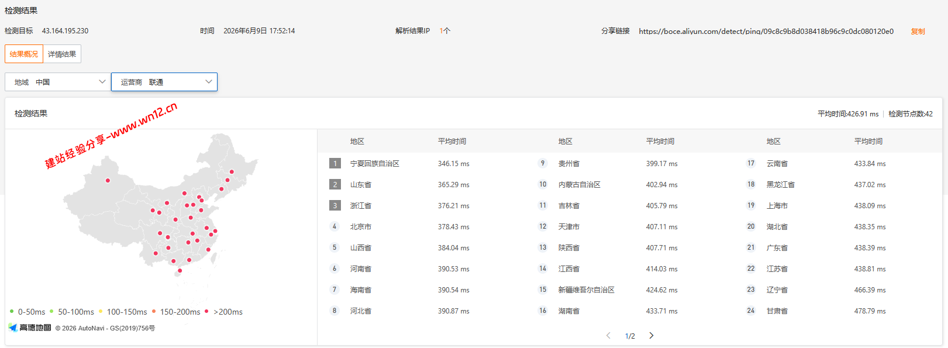This screenshot has height=348, width=948.
Task: Switch to the 结果概况 tab
Action: (24, 54)
